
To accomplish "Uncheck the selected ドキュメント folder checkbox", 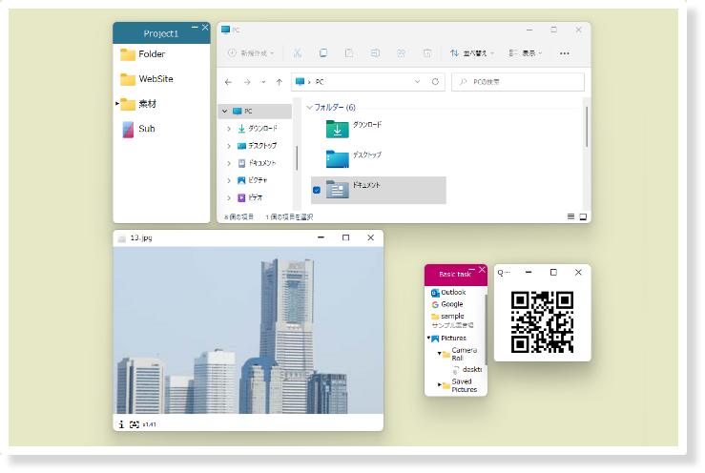I will pyautogui.click(x=317, y=190).
